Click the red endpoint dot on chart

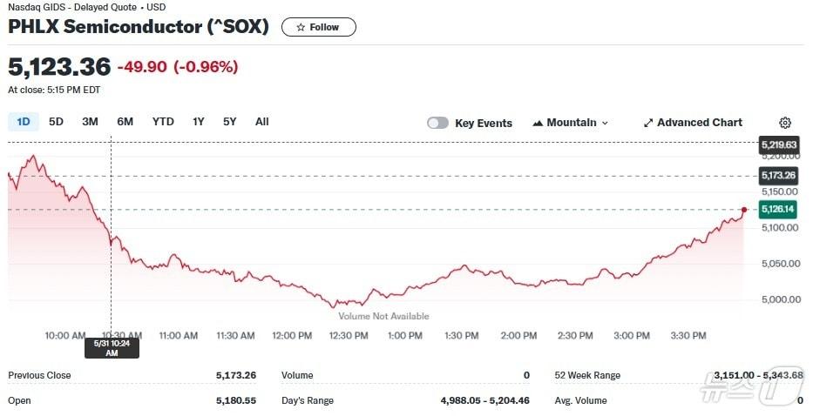[x=743, y=210]
